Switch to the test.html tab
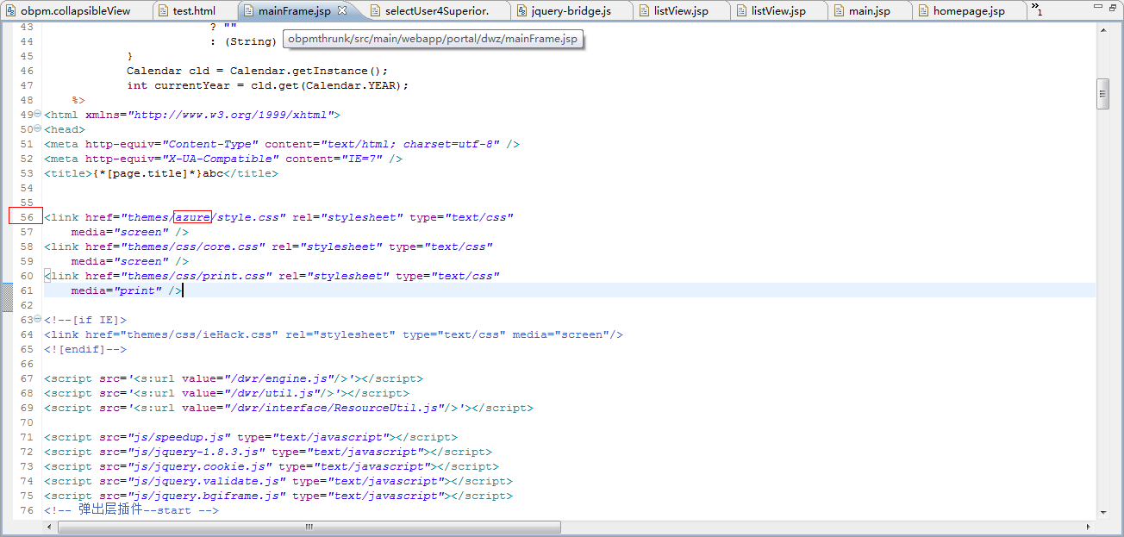 click(194, 11)
